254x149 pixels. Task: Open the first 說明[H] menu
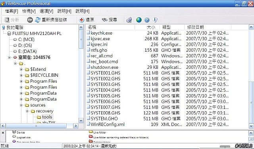click(64, 11)
